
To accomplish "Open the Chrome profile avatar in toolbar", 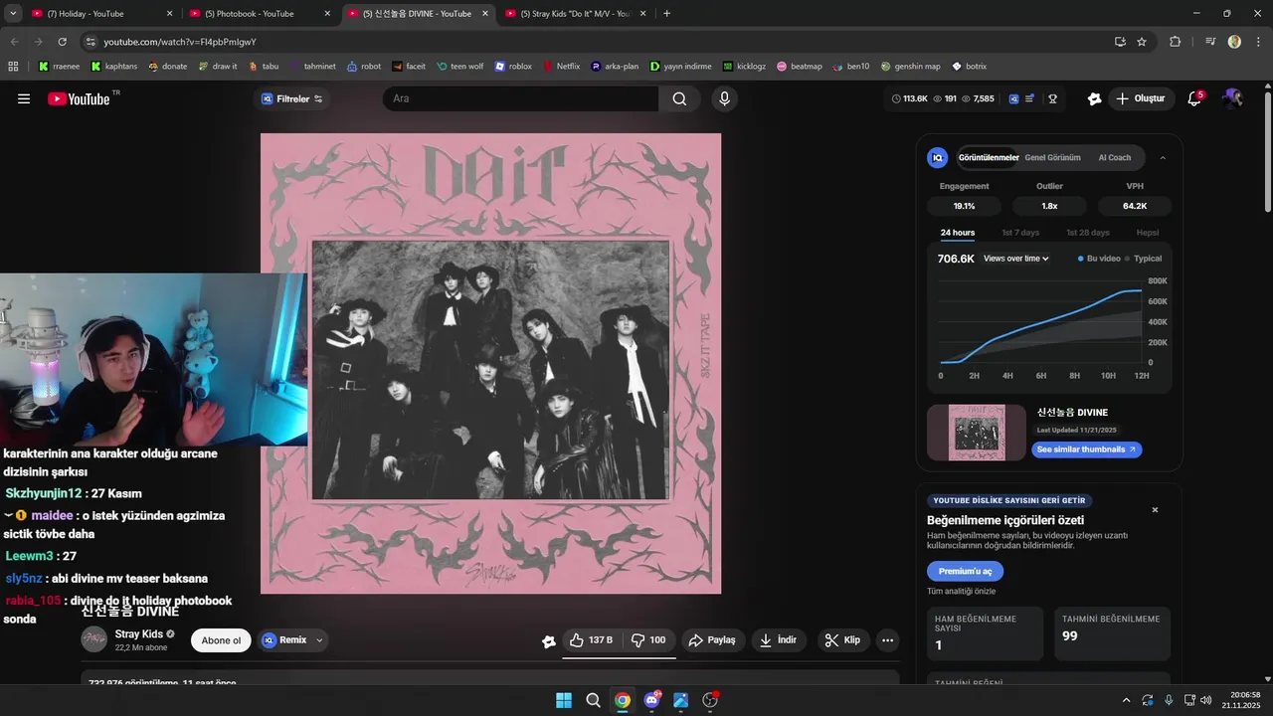I will [1234, 42].
